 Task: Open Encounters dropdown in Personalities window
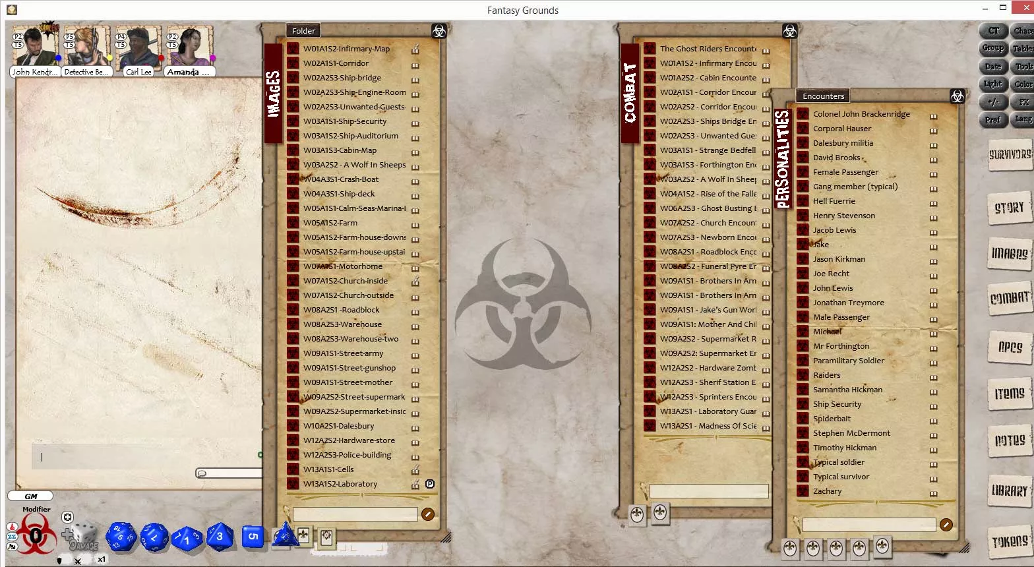[x=823, y=96]
